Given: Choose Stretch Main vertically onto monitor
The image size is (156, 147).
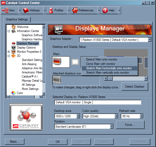Looking at the screenshot, I should coord(110,73).
